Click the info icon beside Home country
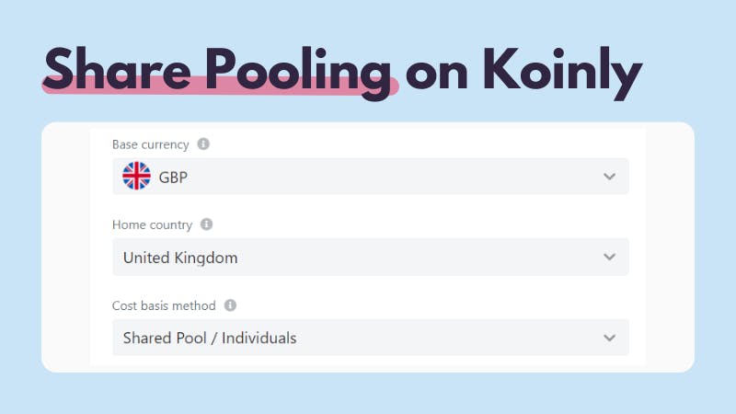Viewport: 736px width, 414px height. point(206,224)
